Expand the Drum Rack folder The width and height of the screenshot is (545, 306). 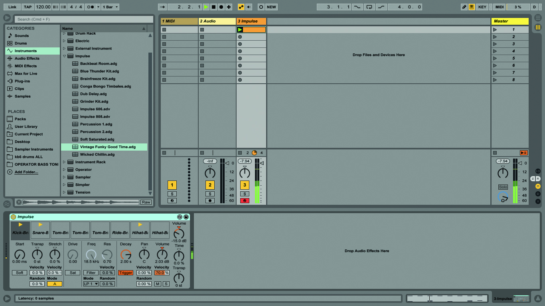(64, 33)
